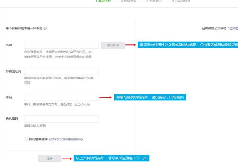Open the 立即登录 login link
The width and height of the screenshot is (238, 163).
pos(234,28)
